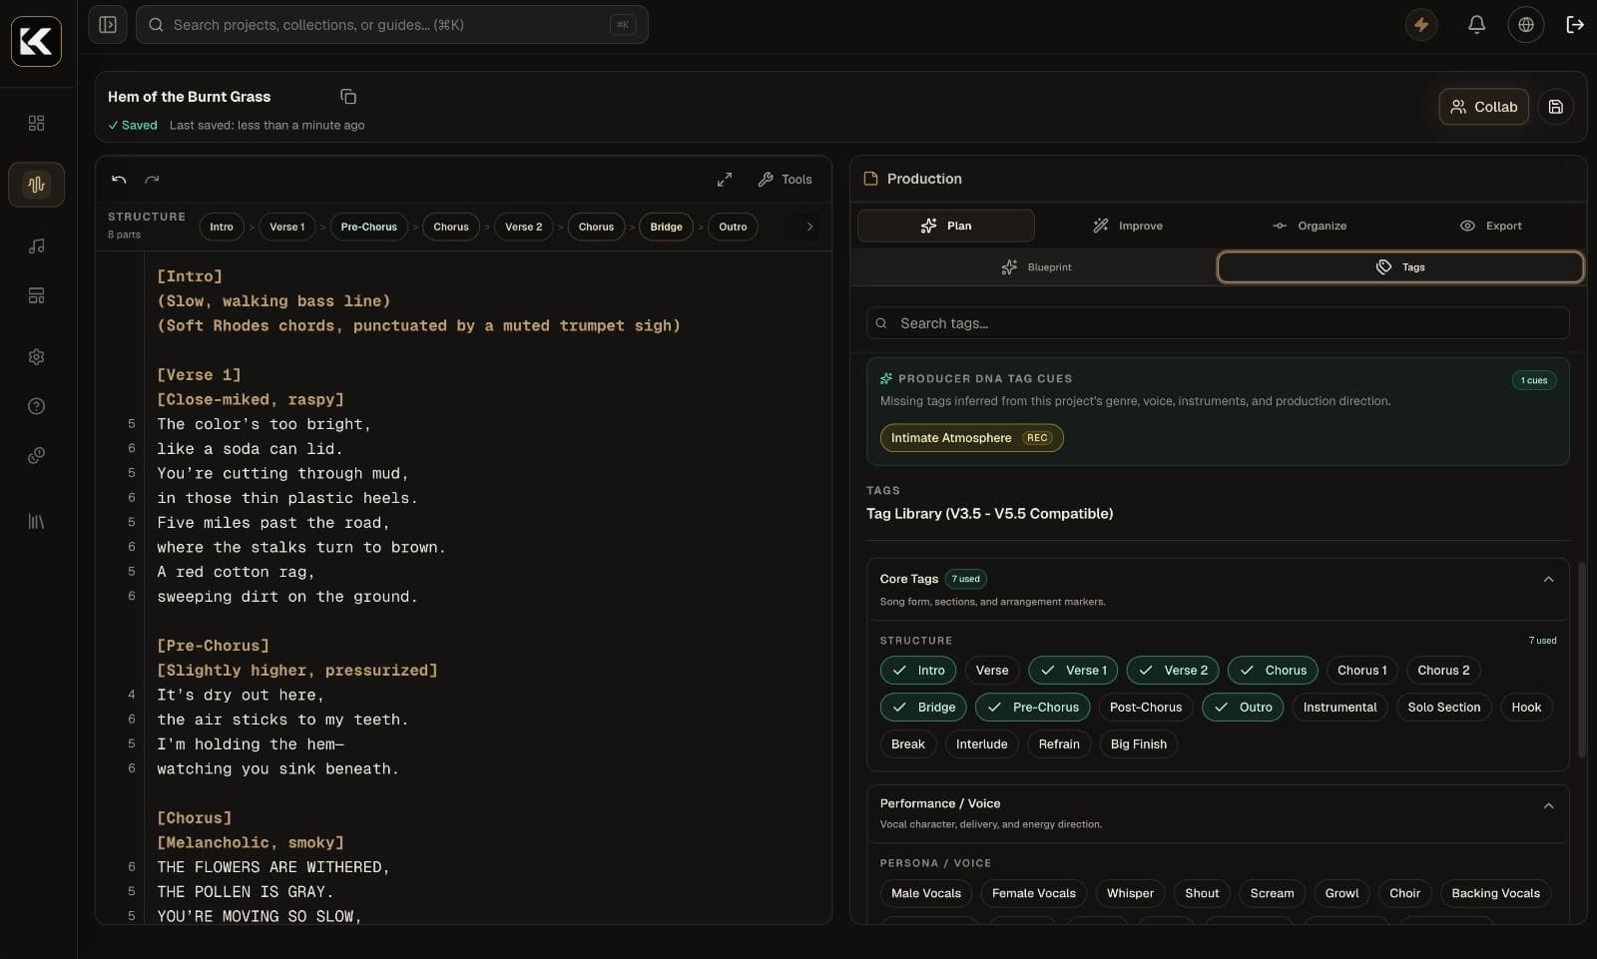Click the Collab button

1483,107
